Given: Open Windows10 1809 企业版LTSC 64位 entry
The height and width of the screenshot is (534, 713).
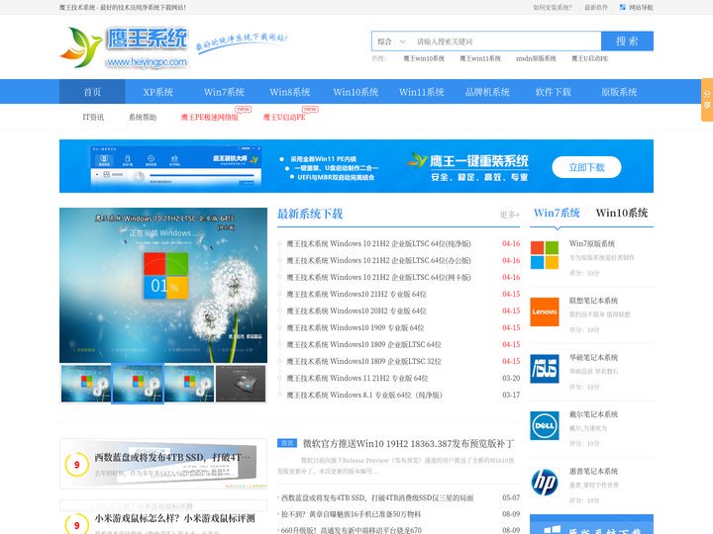Looking at the screenshot, I should tap(364, 345).
